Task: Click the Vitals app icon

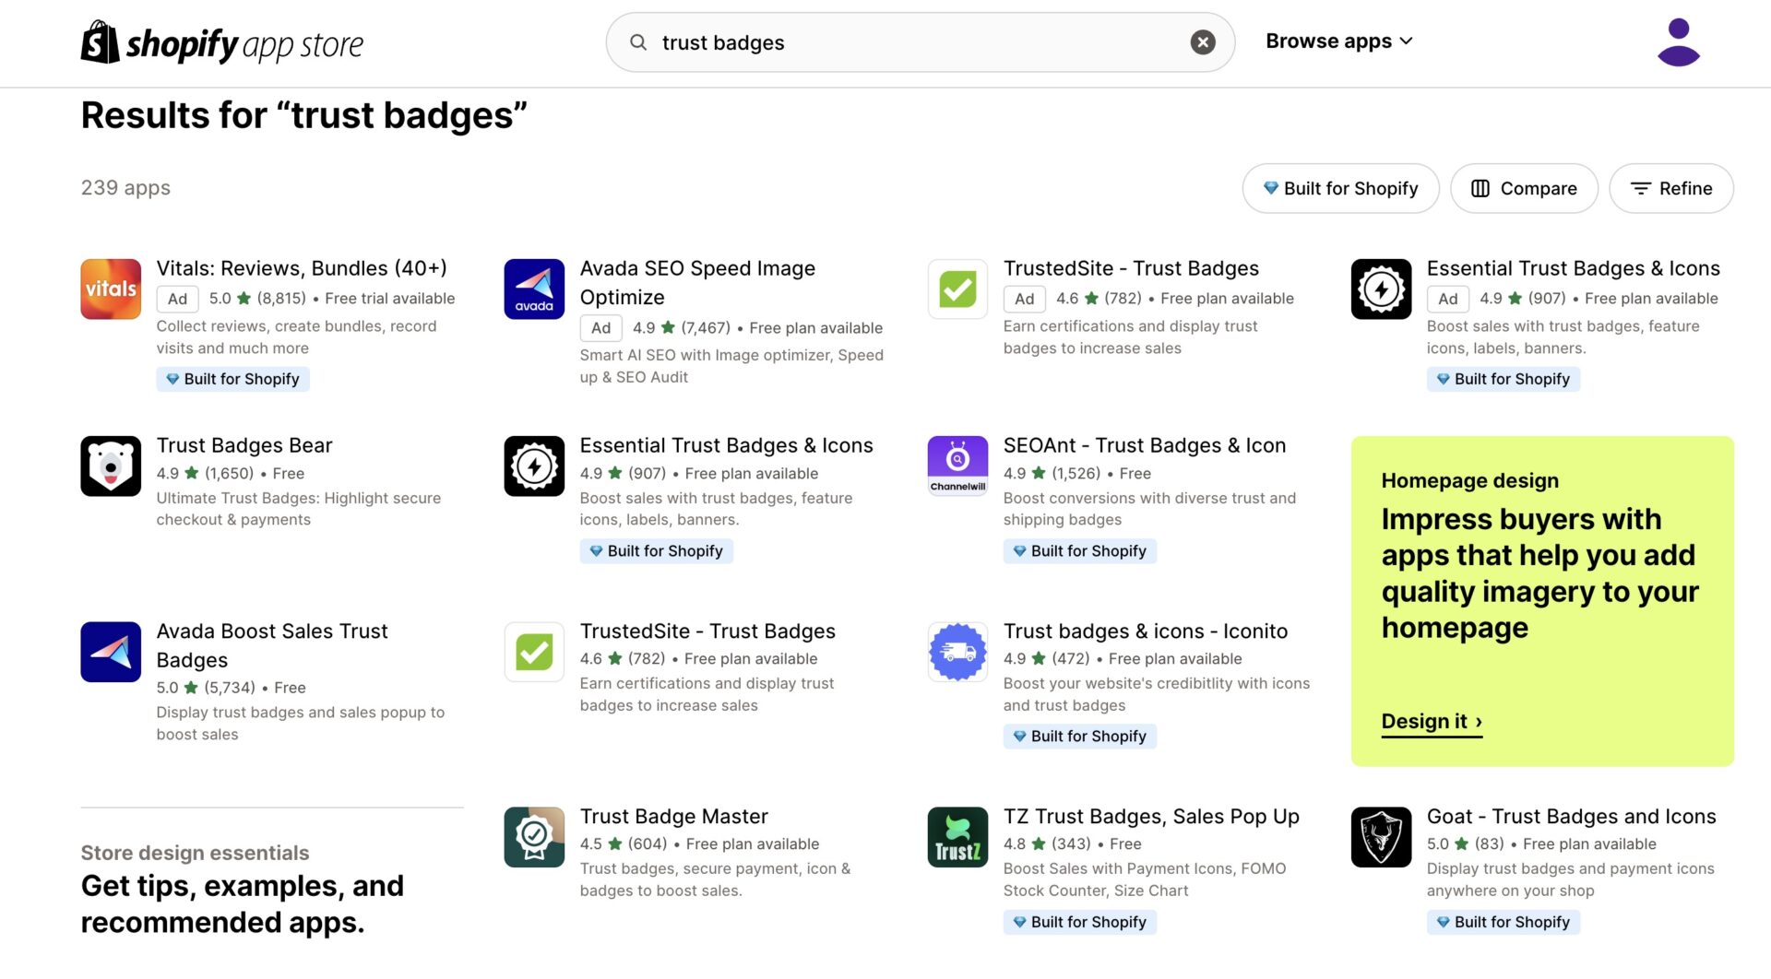Action: click(111, 289)
